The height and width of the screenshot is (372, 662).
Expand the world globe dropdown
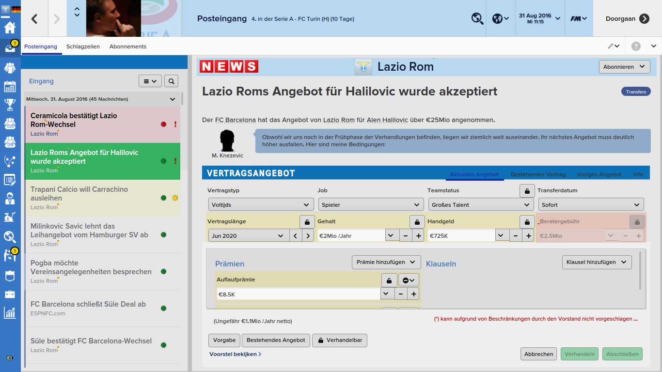(x=500, y=18)
